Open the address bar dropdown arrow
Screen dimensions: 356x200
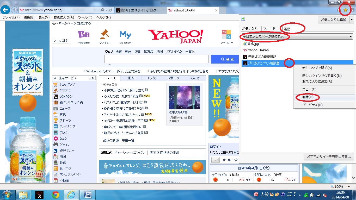tap(106, 10)
